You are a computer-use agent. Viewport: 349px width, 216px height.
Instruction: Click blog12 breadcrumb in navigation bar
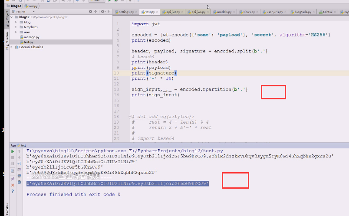click(x=14, y=6)
